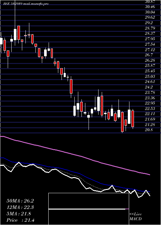Click the 24.2 price axis label
This screenshot has width=161, height=225.
pyautogui.click(x=149, y=87)
